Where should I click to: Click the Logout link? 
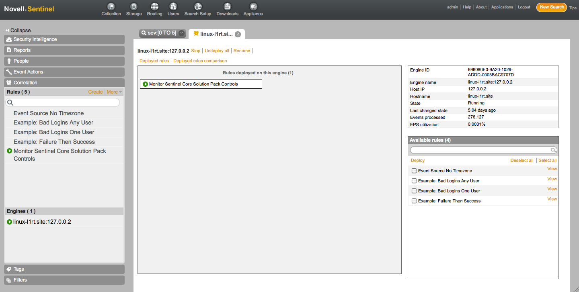[524, 7]
